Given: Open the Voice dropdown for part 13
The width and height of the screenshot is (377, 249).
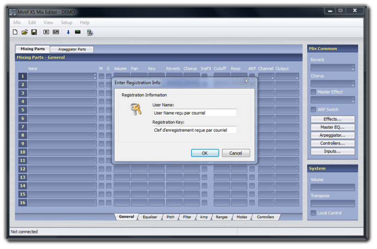Looking at the screenshot, I should (62, 177).
